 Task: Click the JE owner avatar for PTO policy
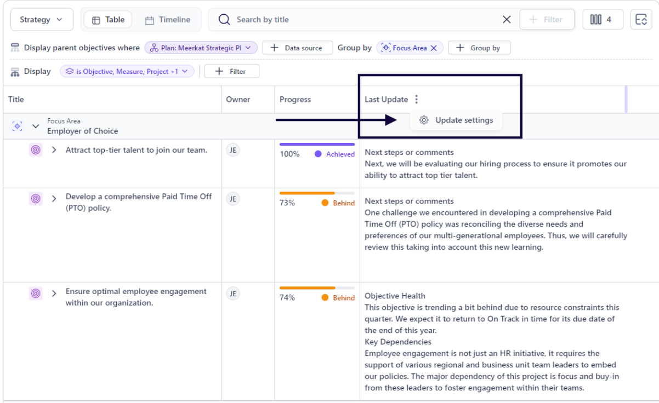coord(233,199)
